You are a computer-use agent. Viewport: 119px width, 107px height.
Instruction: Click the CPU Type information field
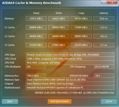(70, 55)
